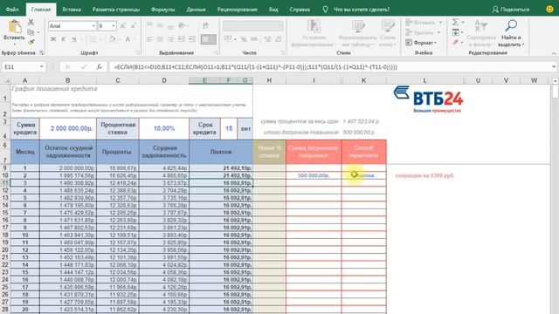This screenshot has width=559, height=314.
Task: Click the AutoSum sigma icon
Action: (x=455, y=23)
